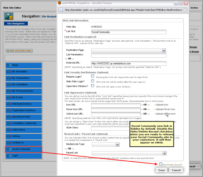Click the External URL input field
The height and width of the screenshot is (177, 203).
point(129,64)
